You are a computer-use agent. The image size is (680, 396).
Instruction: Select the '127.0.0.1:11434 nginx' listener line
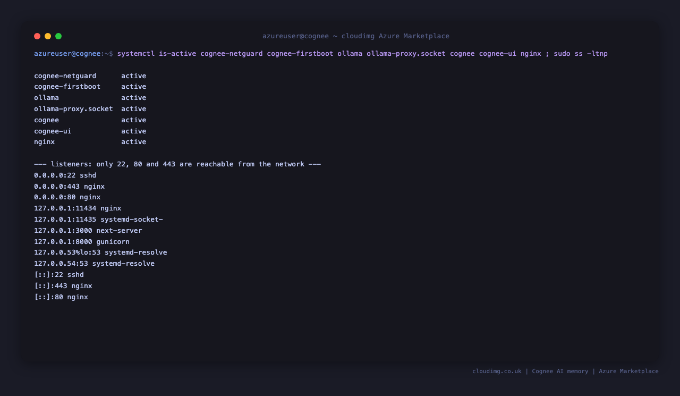(x=78, y=208)
